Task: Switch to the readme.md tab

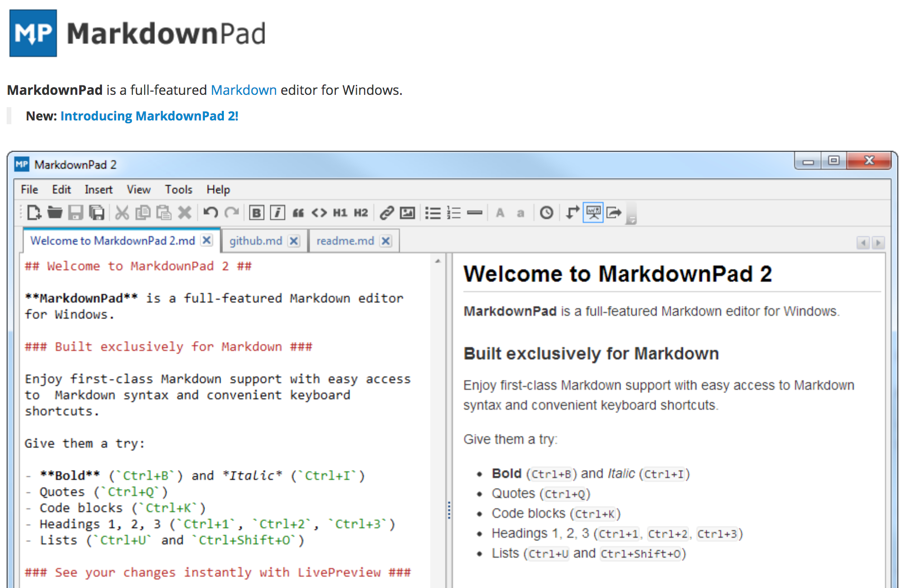Action: tap(345, 240)
